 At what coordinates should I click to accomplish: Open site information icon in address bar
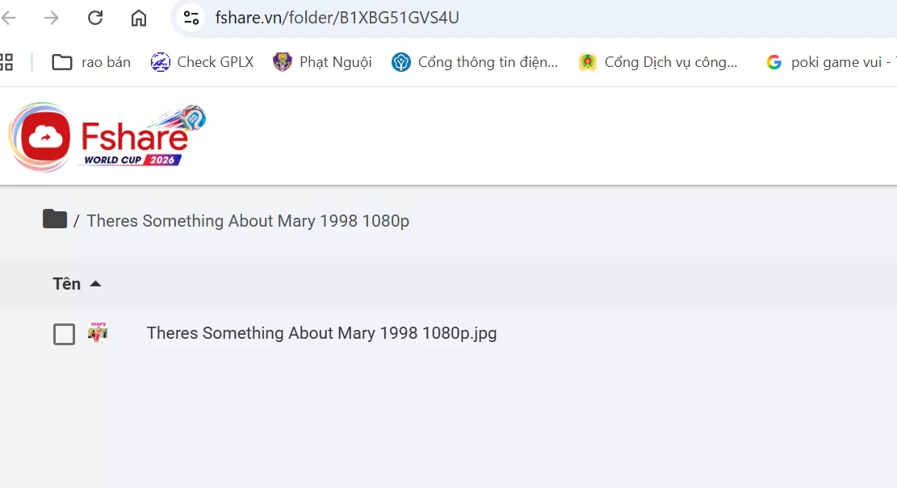click(x=191, y=18)
